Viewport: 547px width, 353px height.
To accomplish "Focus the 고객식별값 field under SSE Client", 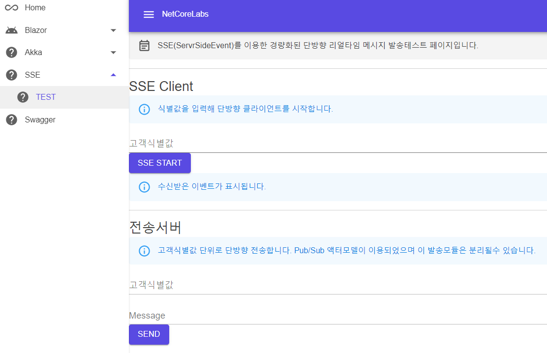I will pyautogui.click(x=337, y=144).
